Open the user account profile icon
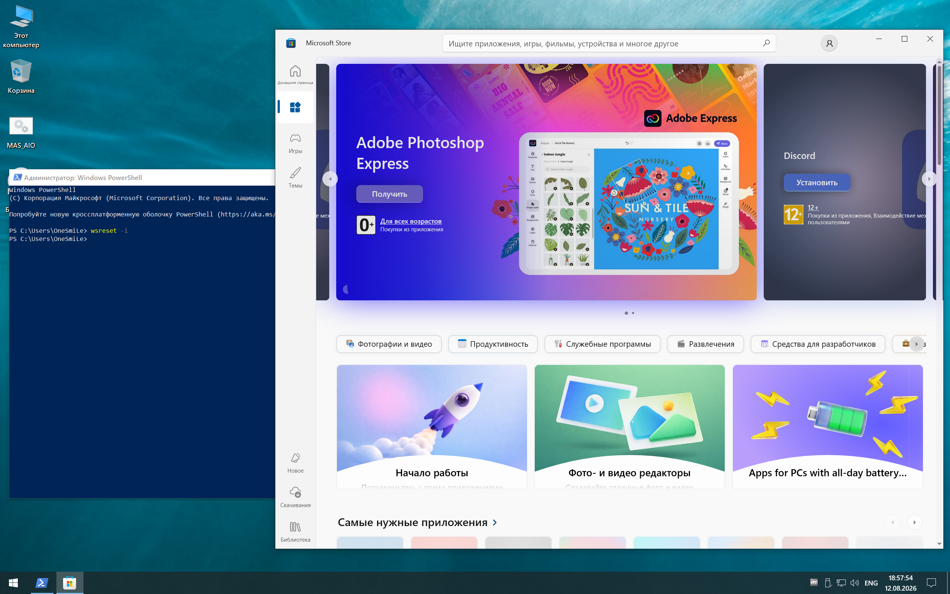This screenshot has width=950, height=594. pos(829,43)
